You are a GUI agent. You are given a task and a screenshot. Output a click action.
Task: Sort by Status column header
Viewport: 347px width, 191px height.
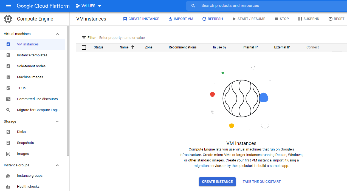click(98, 47)
